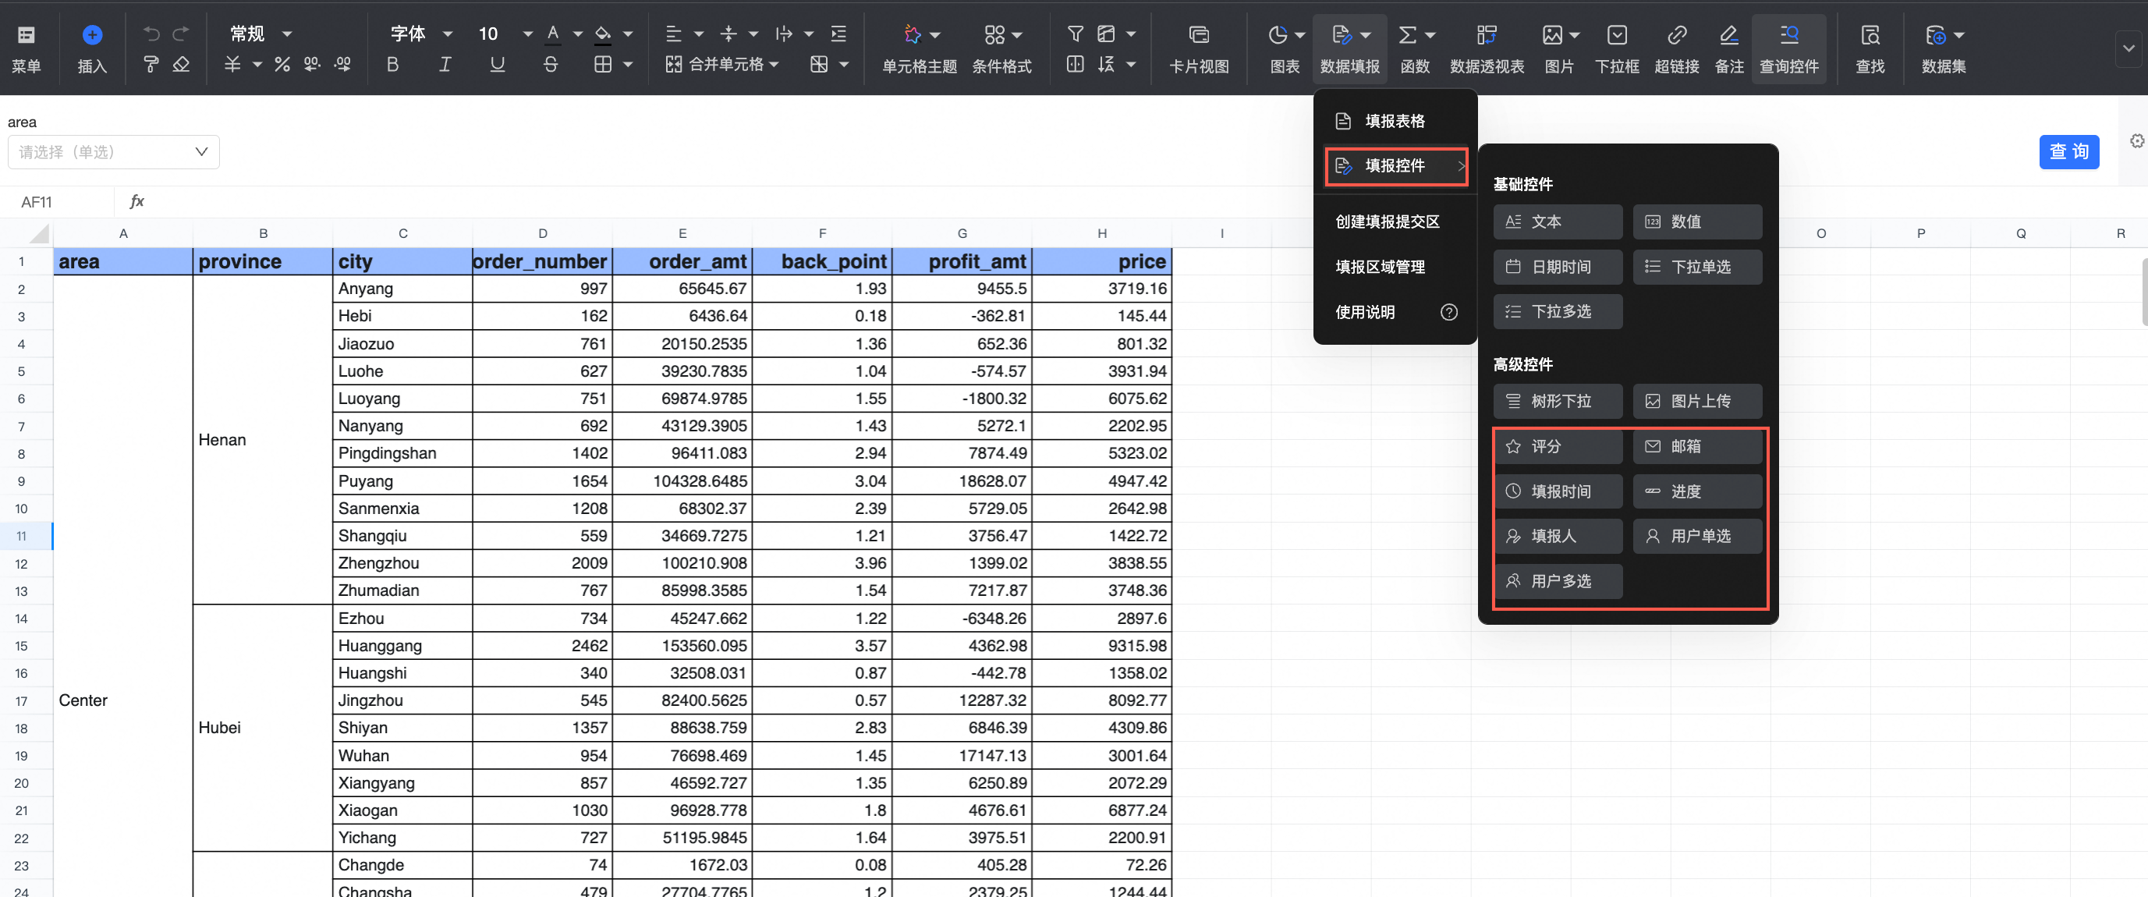Select 创建填报提交区 menu item
The image size is (2148, 897).
pyautogui.click(x=1387, y=222)
